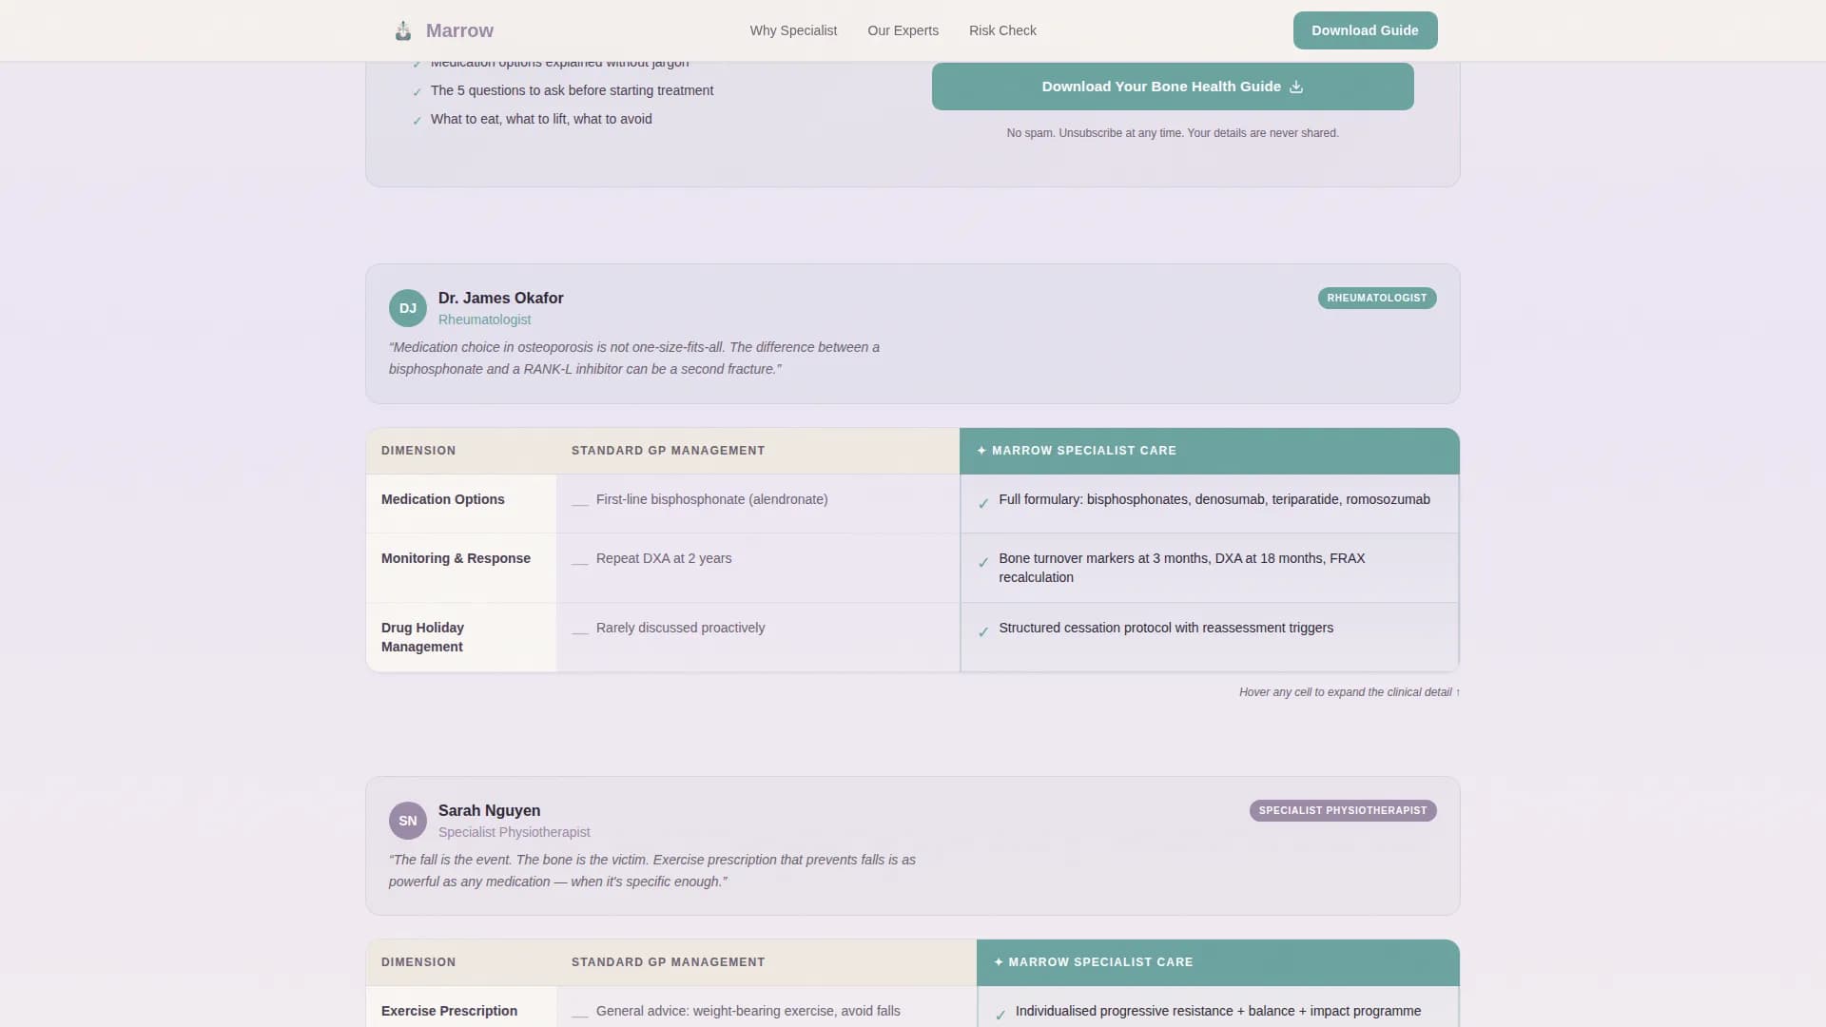
Task: Click the Marrow logo icon
Action: tap(403, 31)
